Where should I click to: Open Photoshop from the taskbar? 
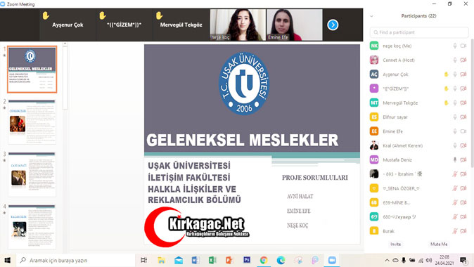pos(247,260)
